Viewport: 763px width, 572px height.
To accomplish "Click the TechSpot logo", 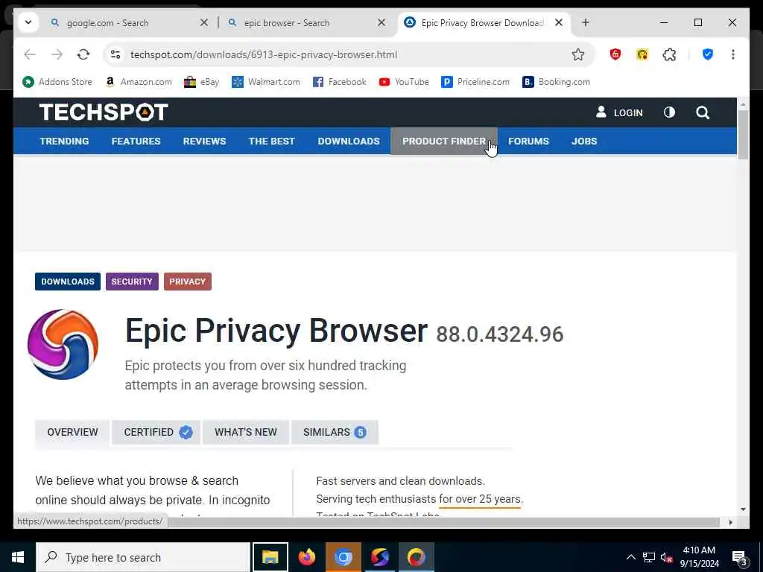I will [104, 112].
